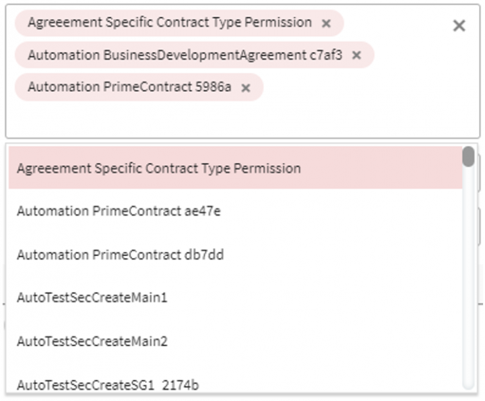Viewport: 485px width, 401px height.
Task: Click the dropdown list scrollbar thumb
Action: tap(468, 156)
